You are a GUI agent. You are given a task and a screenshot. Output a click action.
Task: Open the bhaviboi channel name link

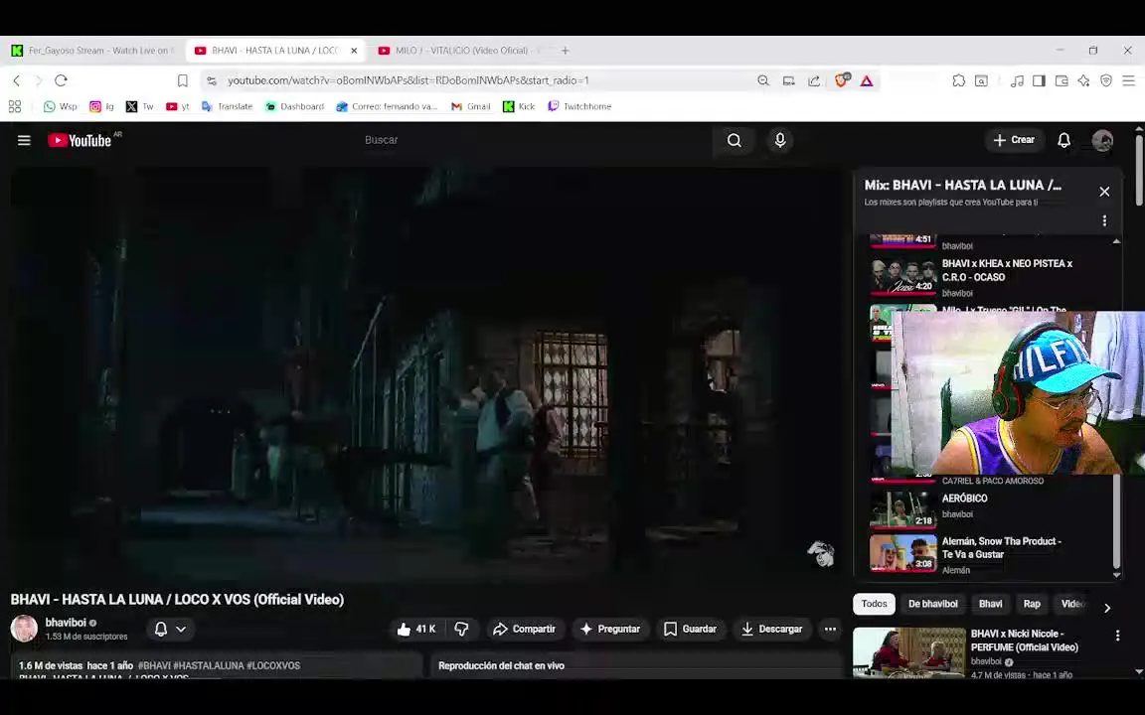66,623
